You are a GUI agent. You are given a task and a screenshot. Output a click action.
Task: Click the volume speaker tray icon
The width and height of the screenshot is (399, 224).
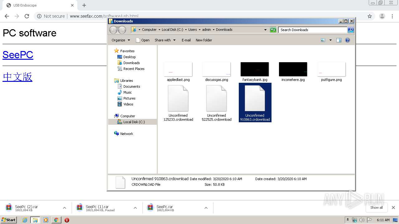pyautogui.click(x=362, y=220)
